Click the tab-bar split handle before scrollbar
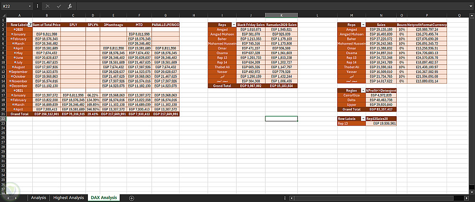Image resolution: width=475 pixels, height=202 pixels. click(x=285, y=198)
